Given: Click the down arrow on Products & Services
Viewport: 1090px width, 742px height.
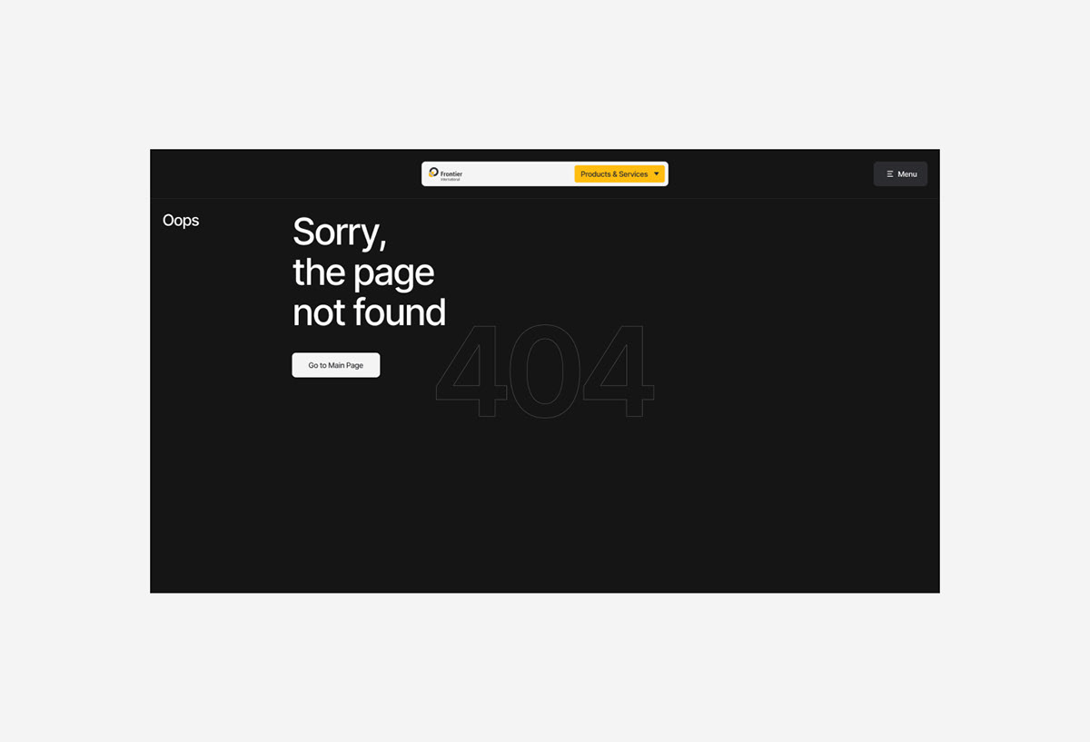Looking at the screenshot, I should [x=657, y=174].
